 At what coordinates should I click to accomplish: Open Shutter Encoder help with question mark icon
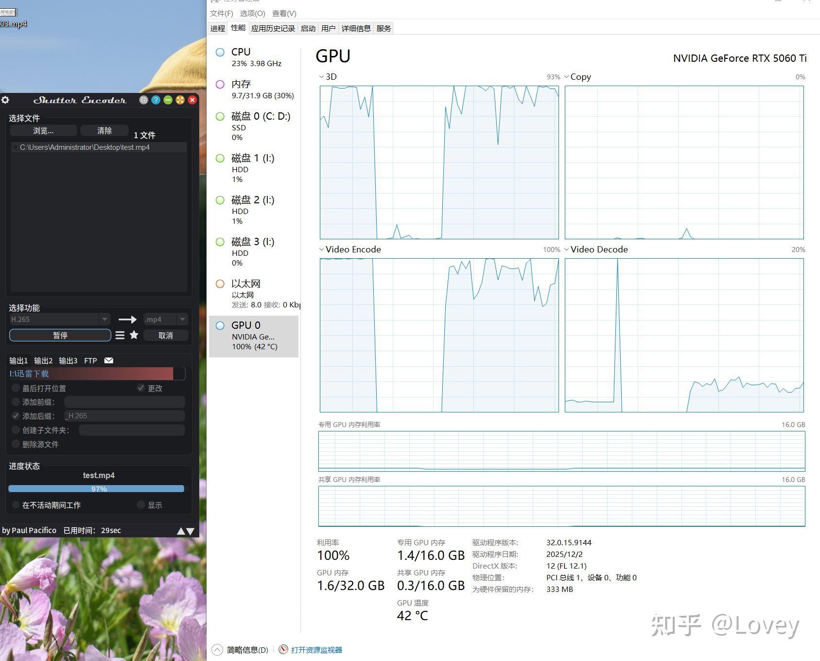(156, 100)
